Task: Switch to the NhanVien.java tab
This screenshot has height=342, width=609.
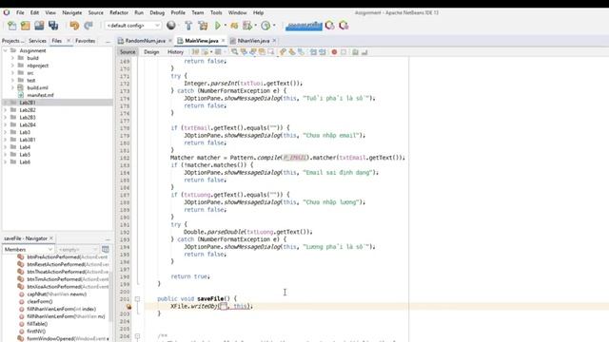Action: click(253, 41)
